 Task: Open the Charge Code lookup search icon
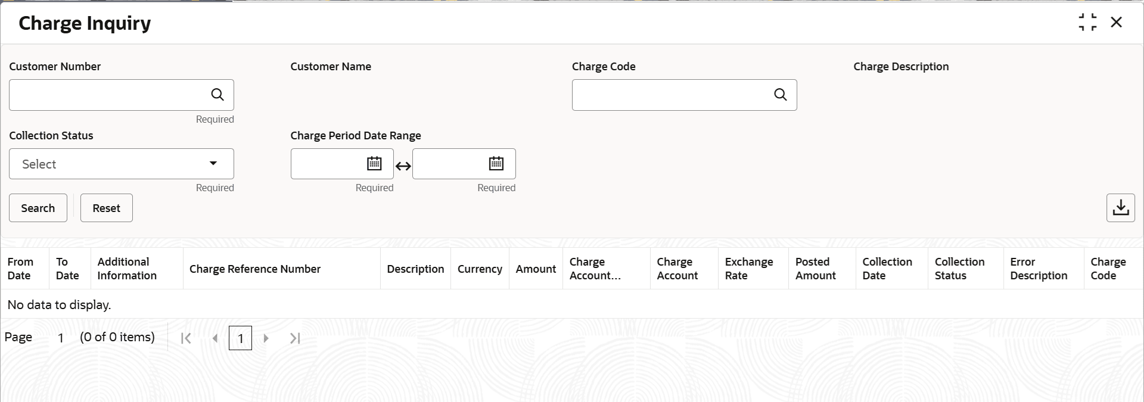[781, 95]
